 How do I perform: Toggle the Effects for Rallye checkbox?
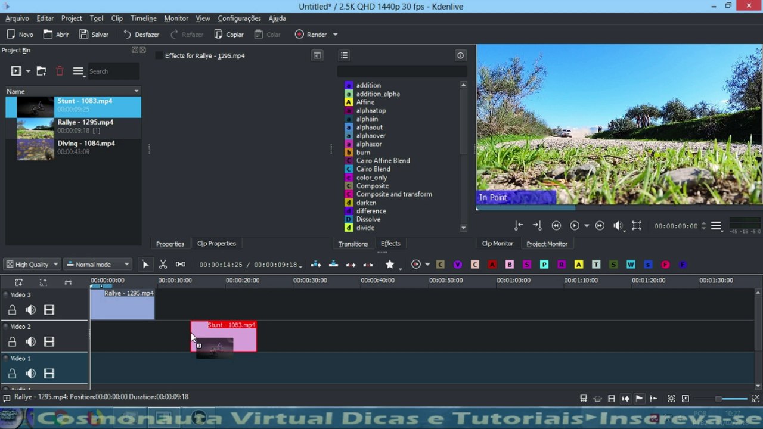click(159, 55)
